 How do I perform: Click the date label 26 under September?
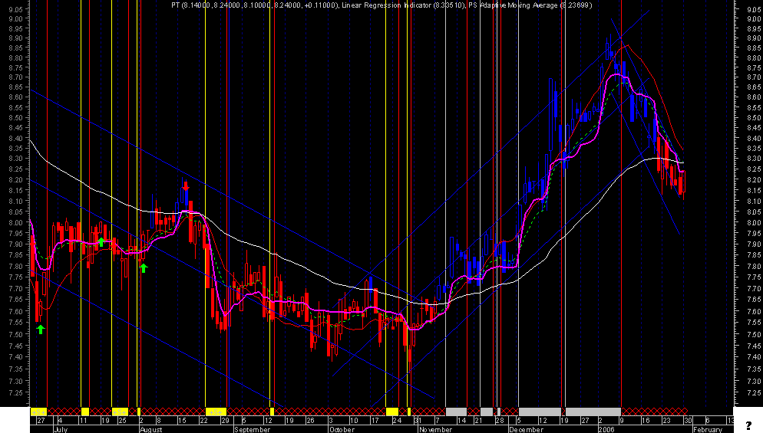tap(310, 421)
